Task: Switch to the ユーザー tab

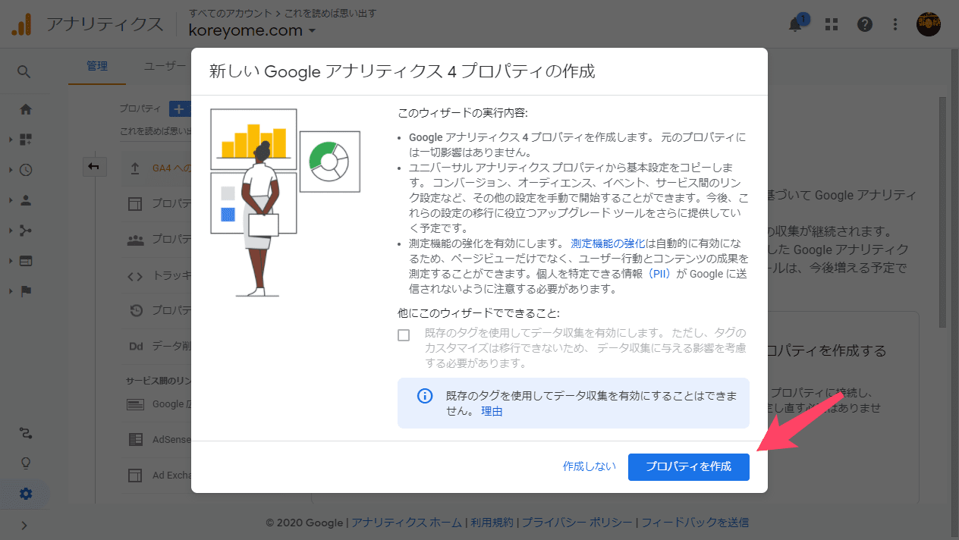Action: coord(165,66)
